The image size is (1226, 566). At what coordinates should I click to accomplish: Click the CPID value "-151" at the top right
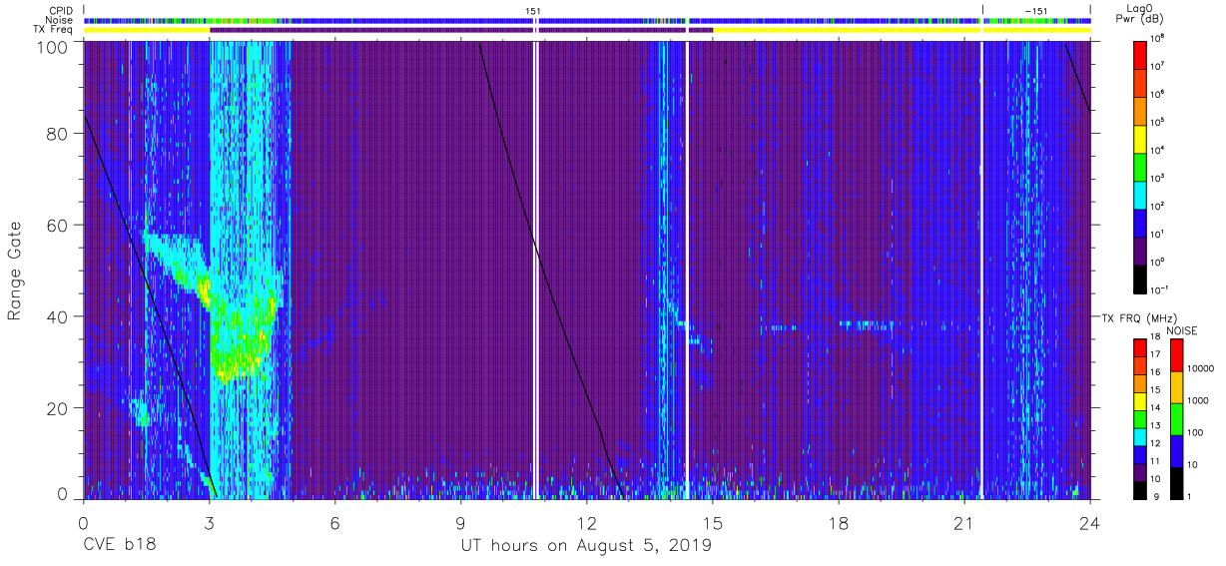coord(1035,10)
